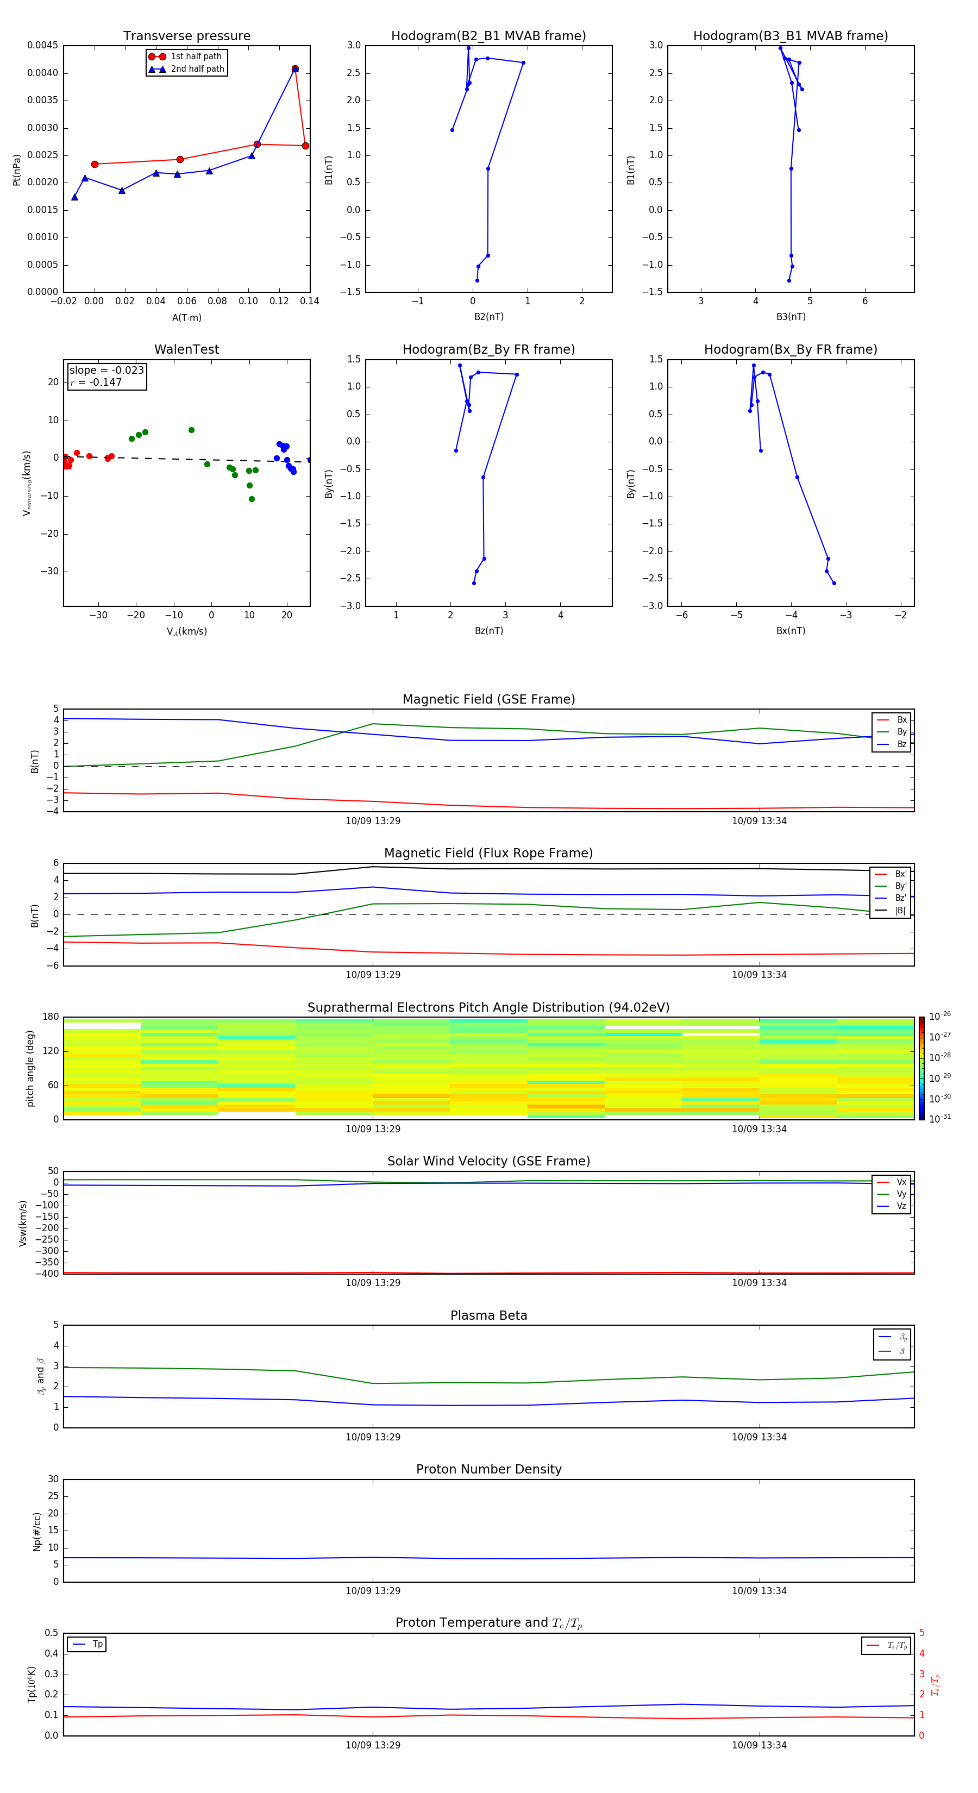The width and height of the screenshot is (978, 1793).
Task: Click the 'Np(#/cc)' axis label
Action: coord(37,1531)
